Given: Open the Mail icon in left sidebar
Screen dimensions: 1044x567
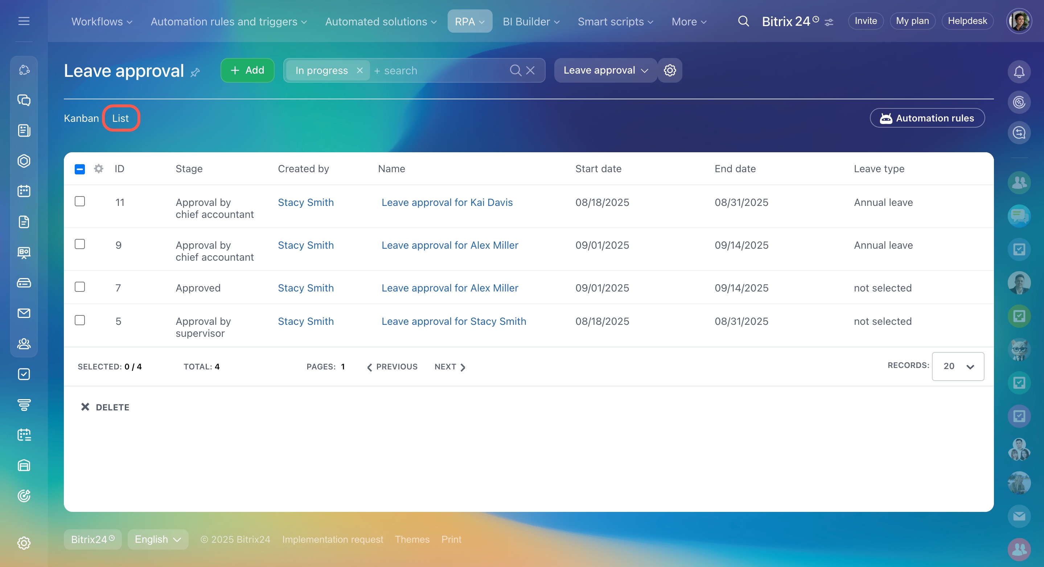Looking at the screenshot, I should (x=24, y=313).
